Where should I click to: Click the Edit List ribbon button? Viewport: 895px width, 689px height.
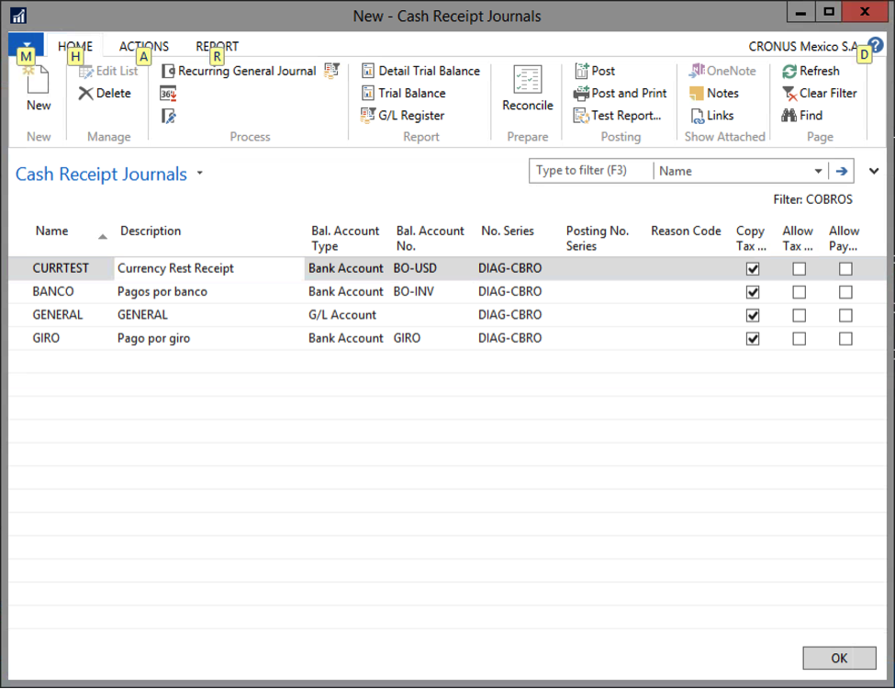(108, 71)
